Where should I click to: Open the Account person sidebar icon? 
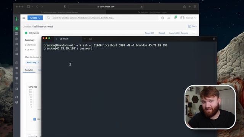[17, 97]
